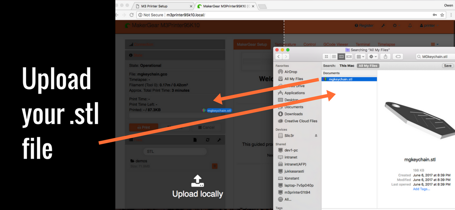Click the Finder icon view button
The width and height of the screenshot is (455, 210).
(x=326, y=56)
